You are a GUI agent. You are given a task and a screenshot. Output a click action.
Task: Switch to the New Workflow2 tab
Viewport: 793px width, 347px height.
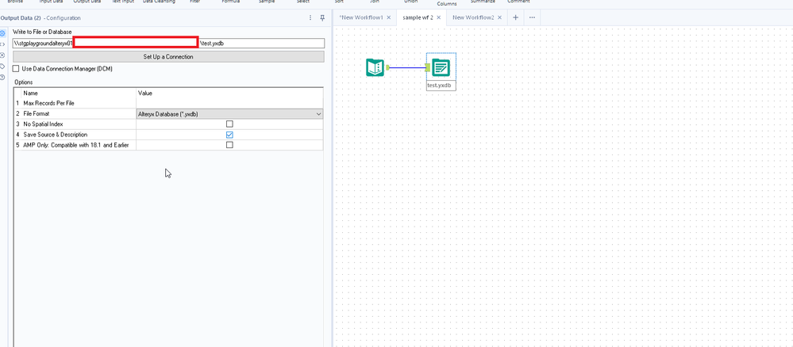click(x=473, y=17)
